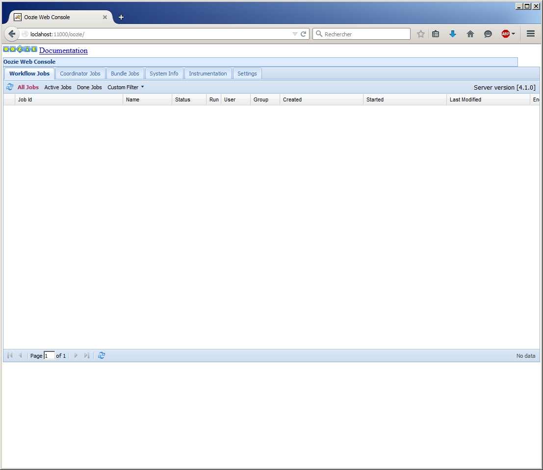The width and height of the screenshot is (543, 470).
Task: Open the System Info tab
Action: coord(164,74)
